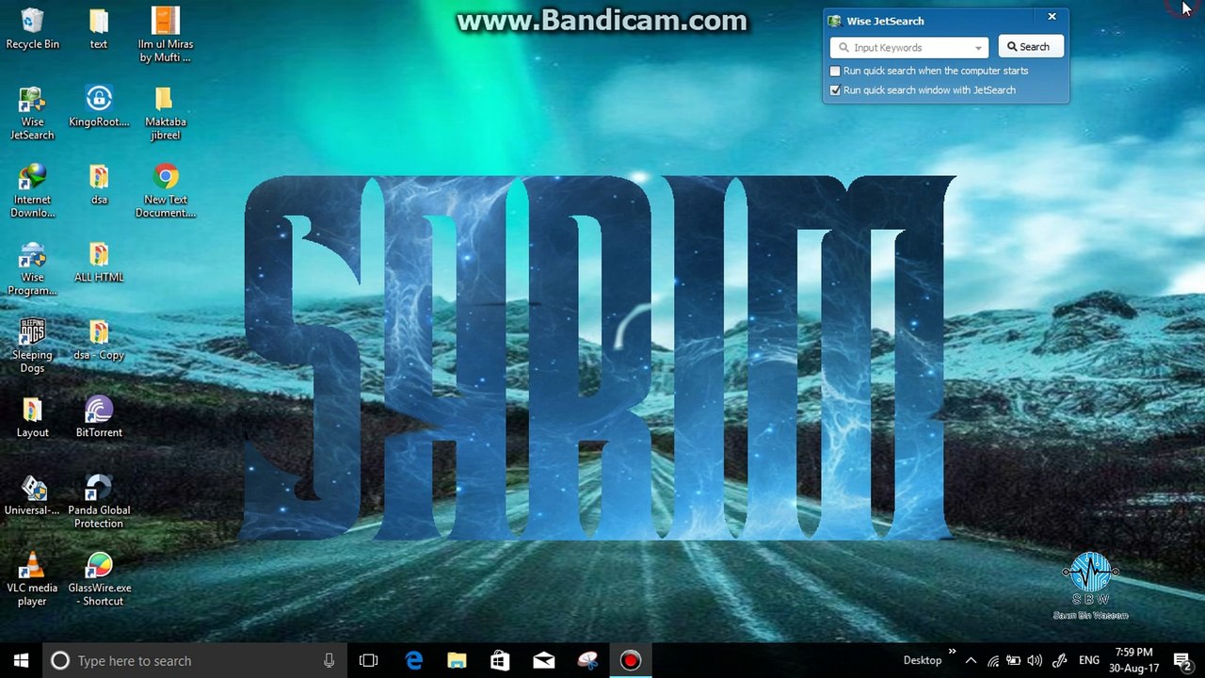Launch Internet Download Manager shortcut
The width and height of the screenshot is (1205, 678).
[32, 190]
